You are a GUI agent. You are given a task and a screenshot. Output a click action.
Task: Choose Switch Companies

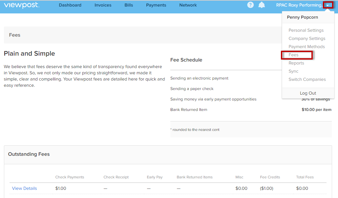(307, 79)
